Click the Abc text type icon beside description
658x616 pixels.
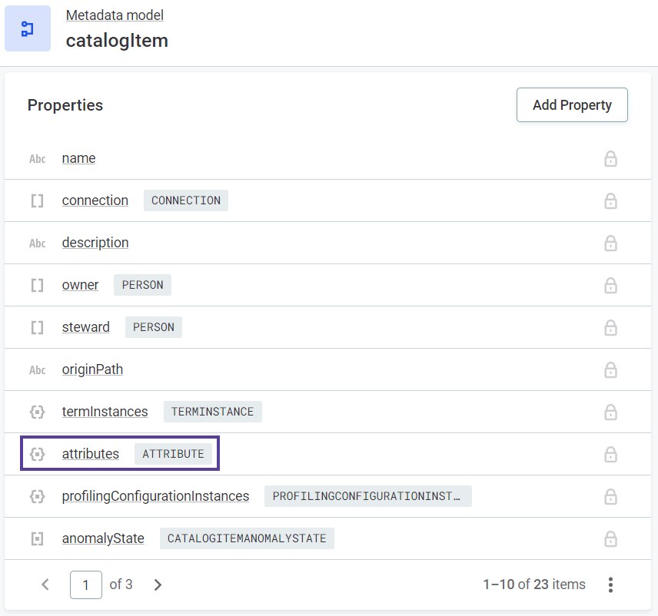37,243
